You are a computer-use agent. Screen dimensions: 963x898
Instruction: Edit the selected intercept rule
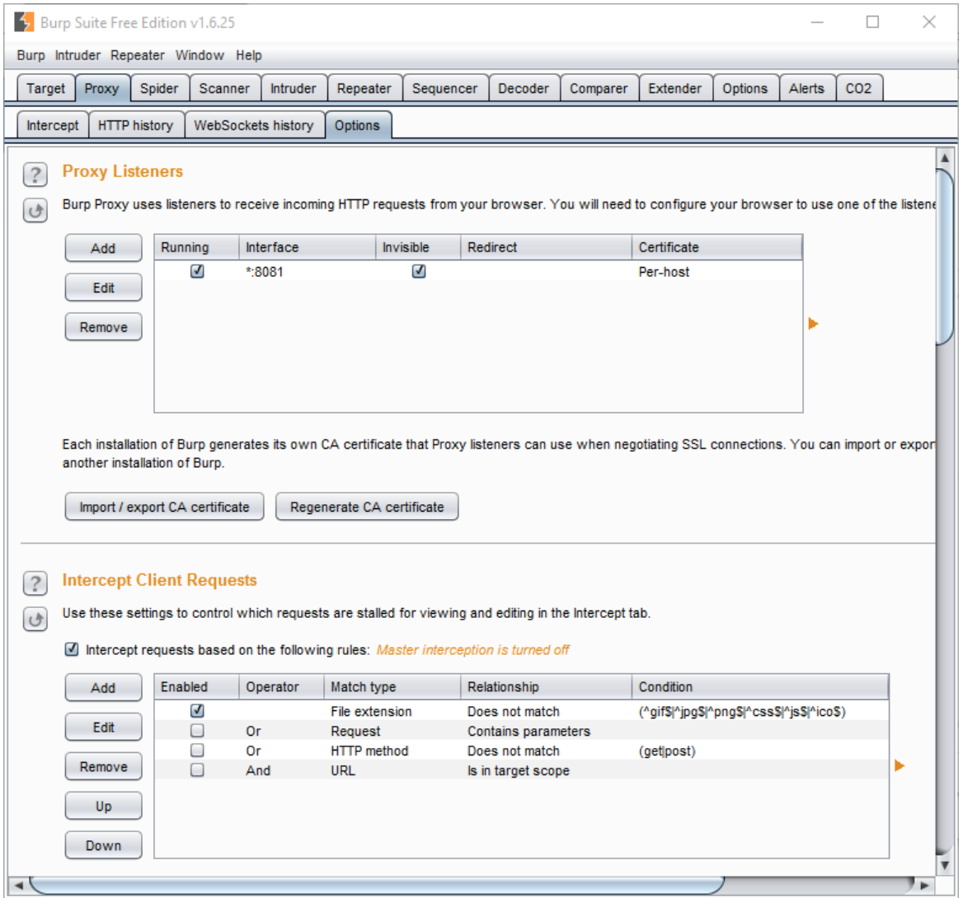click(x=103, y=727)
